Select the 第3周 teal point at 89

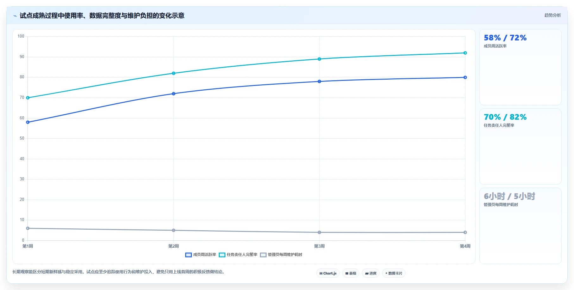[x=319, y=59]
